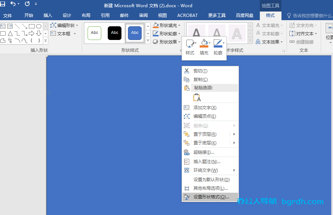Switch to the 插入 tab
Image resolution: width=333 pixels, height=215 pixels.
[48, 15]
